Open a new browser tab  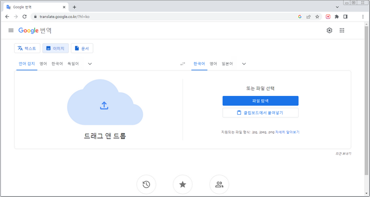point(75,7)
